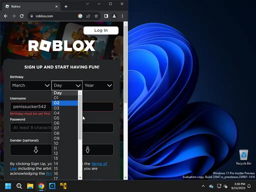
Task: Click the page vertical scrollbar thumb
Action: click(125, 64)
